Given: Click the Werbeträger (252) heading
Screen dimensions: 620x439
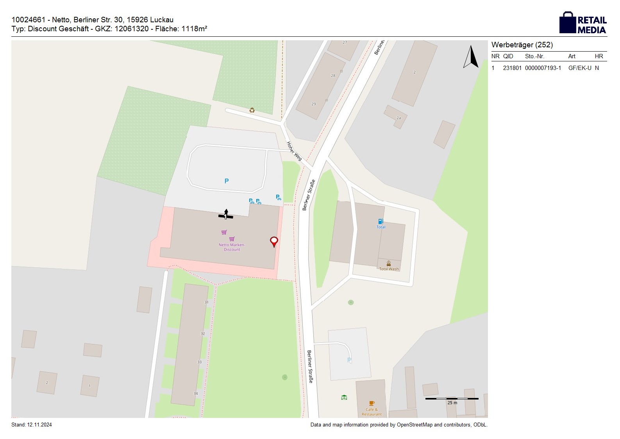Looking at the screenshot, I should [x=522, y=45].
